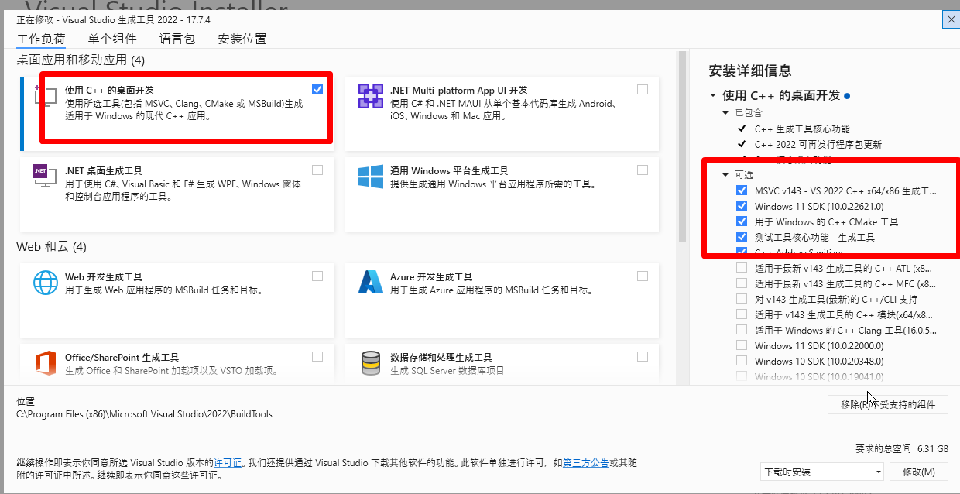The width and height of the screenshot is (960, 494).
Task: Check the Office/SharePoint 生成工具 checkbox
Action: (317, 357)
